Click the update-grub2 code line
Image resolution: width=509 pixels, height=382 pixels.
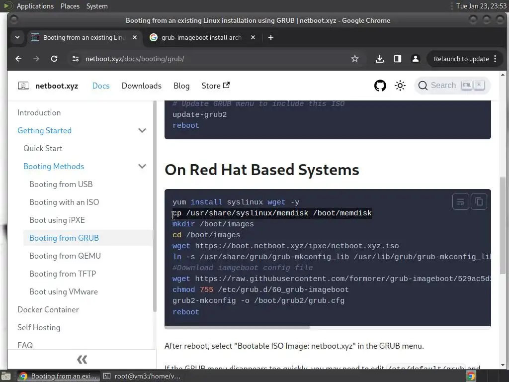(x=200, y=114)
